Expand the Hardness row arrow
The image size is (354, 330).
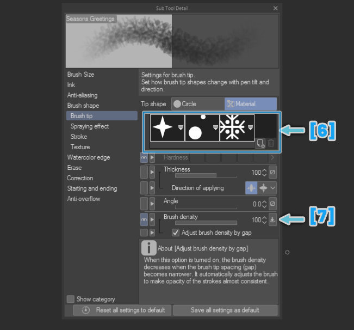[x=152, y=157]
